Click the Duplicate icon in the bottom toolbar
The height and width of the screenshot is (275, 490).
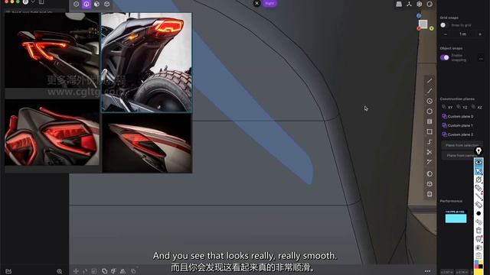(104, 271)
